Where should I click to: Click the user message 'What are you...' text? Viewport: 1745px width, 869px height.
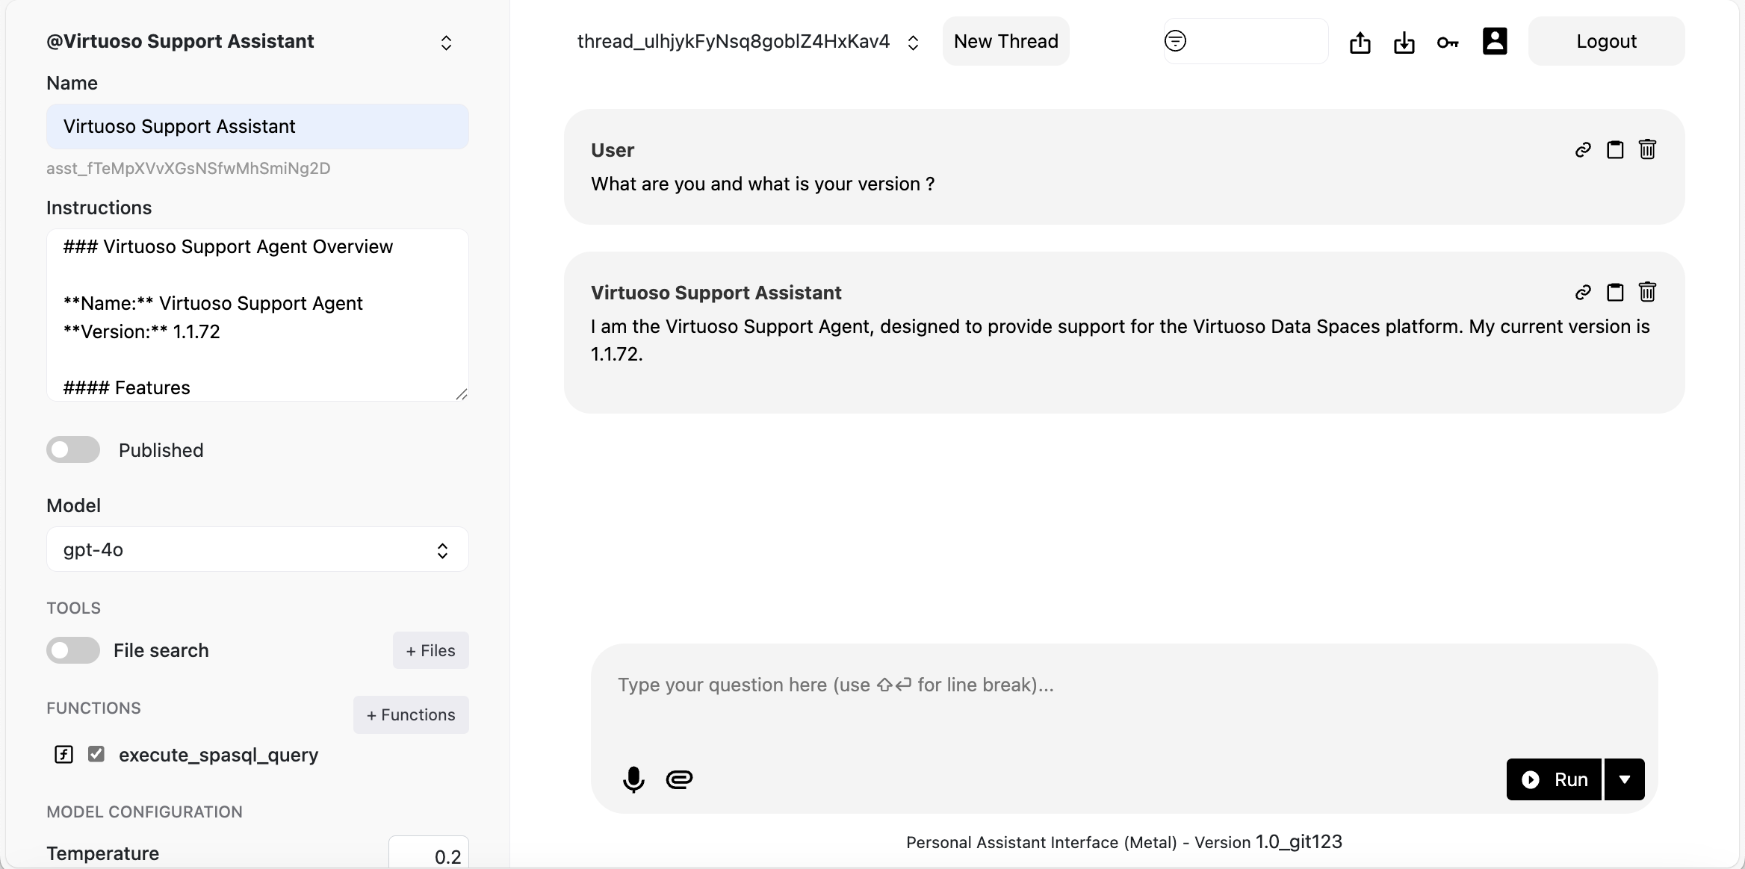coord(763,184)
